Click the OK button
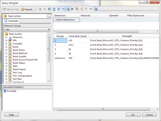The height and width of the screenshot is (121, 161). tap(133, 115)
